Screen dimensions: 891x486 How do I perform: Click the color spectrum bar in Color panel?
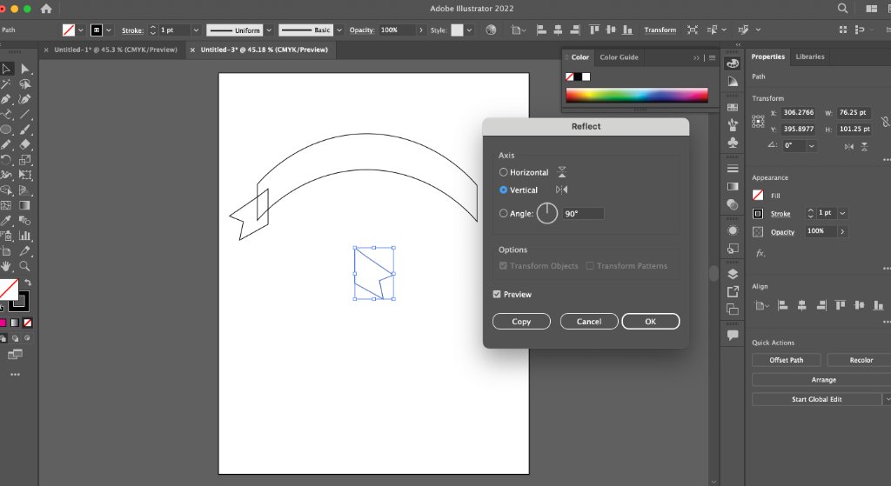637,95
